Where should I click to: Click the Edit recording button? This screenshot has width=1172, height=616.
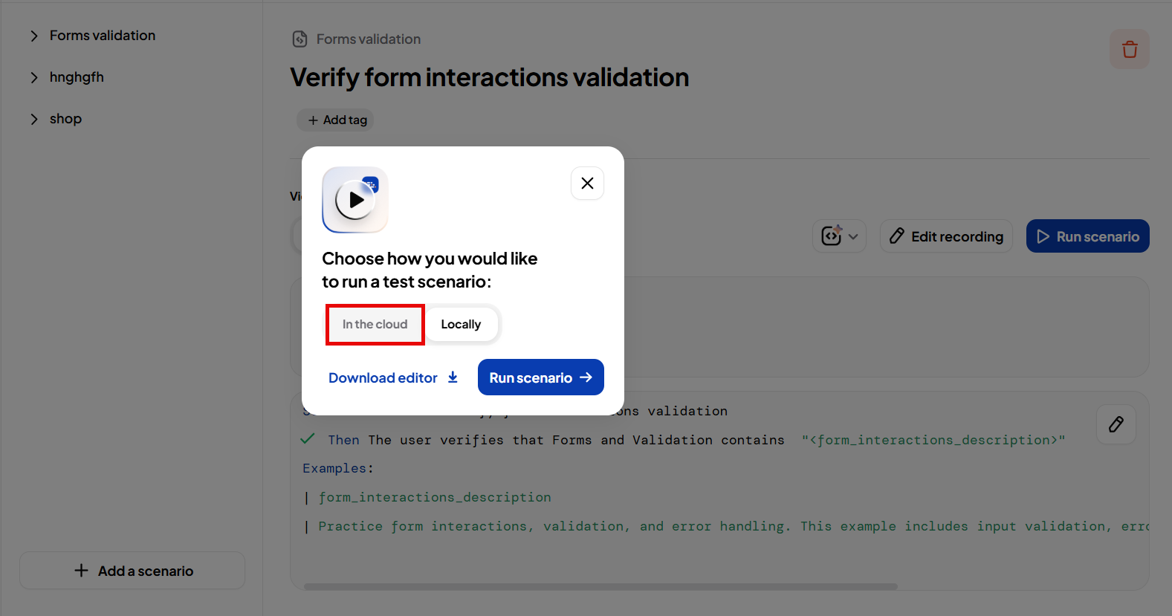(x=946, y=236)
